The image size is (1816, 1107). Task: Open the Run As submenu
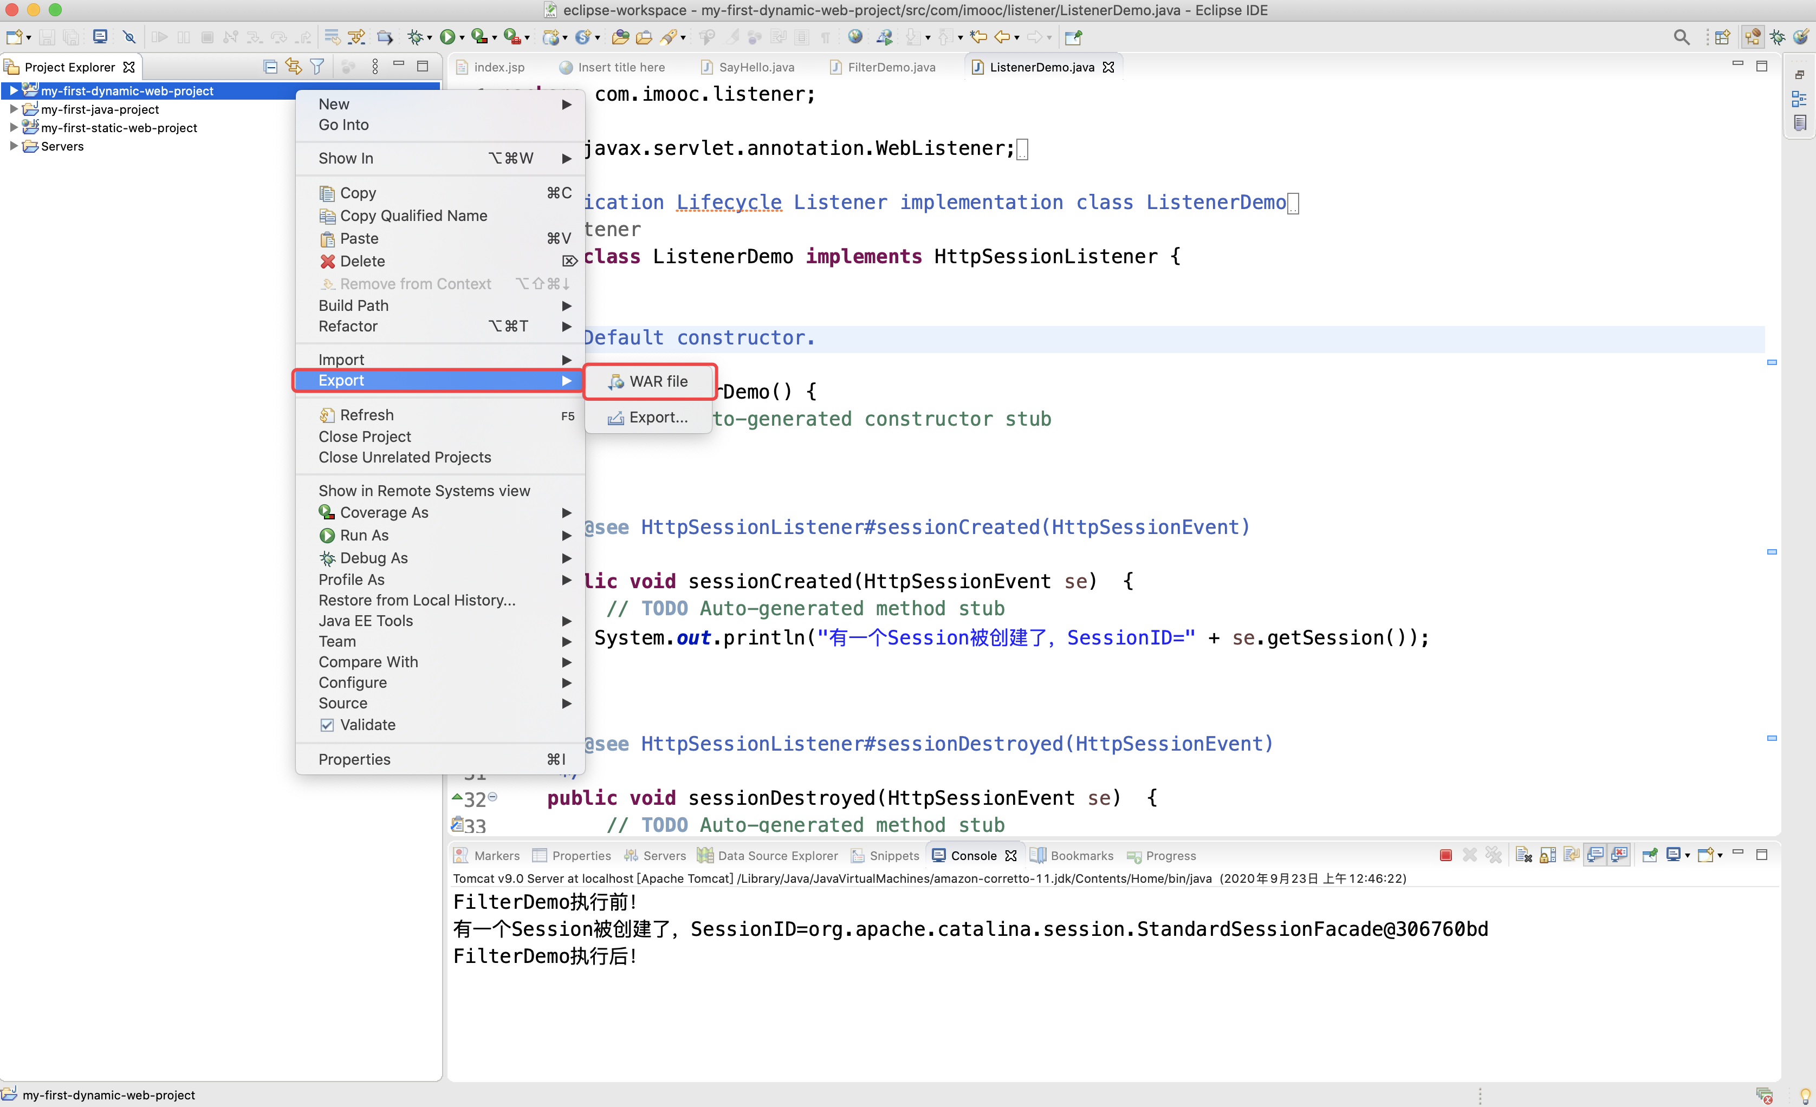[440, 536]
